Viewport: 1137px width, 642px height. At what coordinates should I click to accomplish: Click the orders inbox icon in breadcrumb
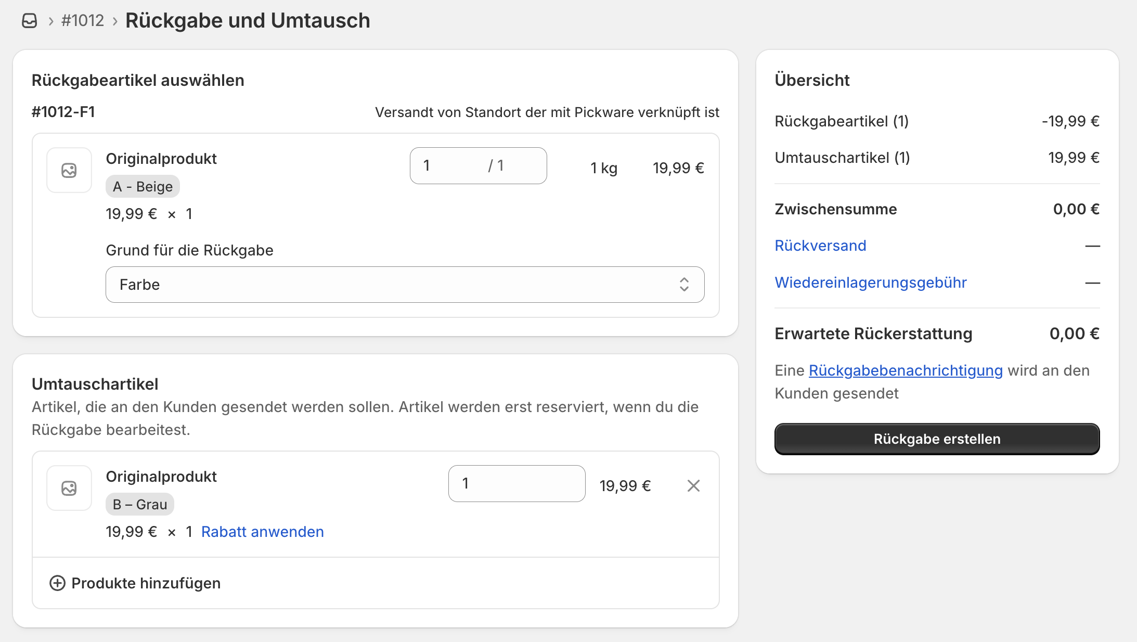click(30, 21)
